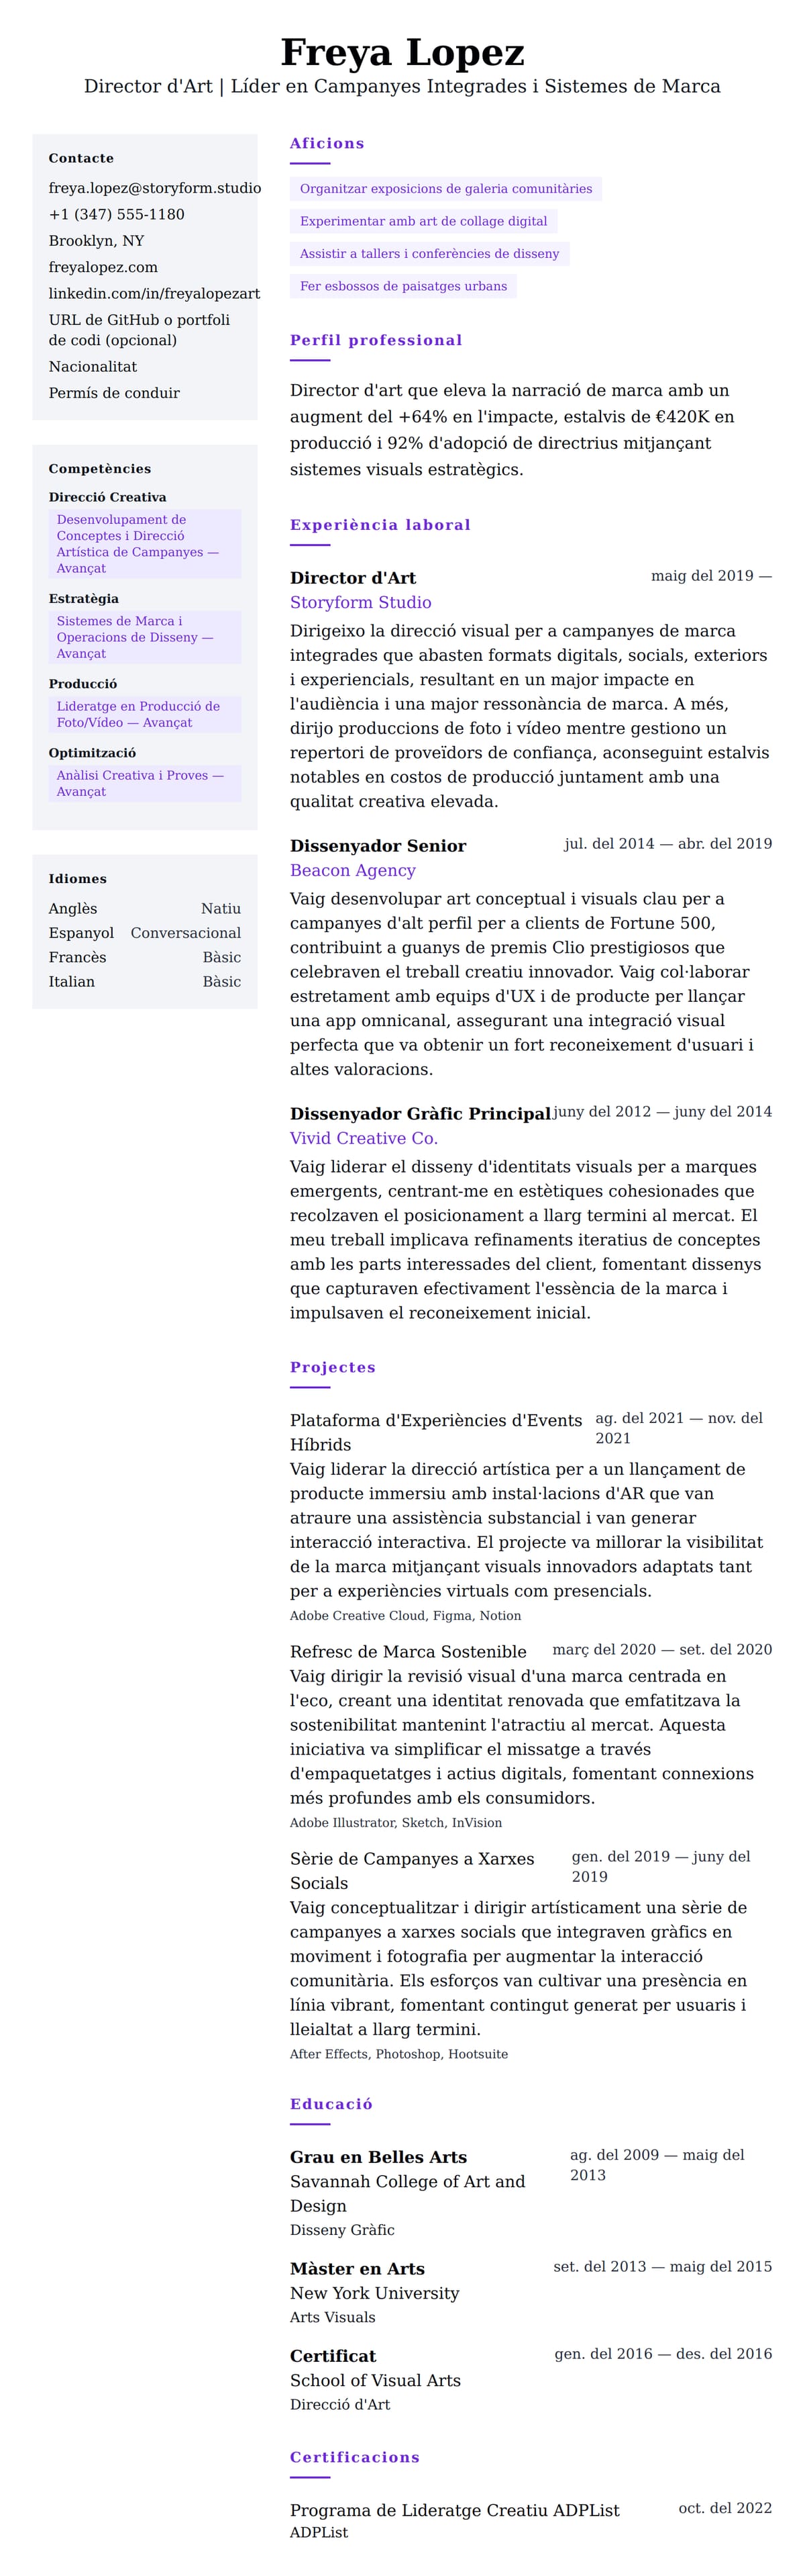805x2576 pixels.
Task: Click the 'Refresc de Marca Sostenible' project title
Action: coord(407,1651)
